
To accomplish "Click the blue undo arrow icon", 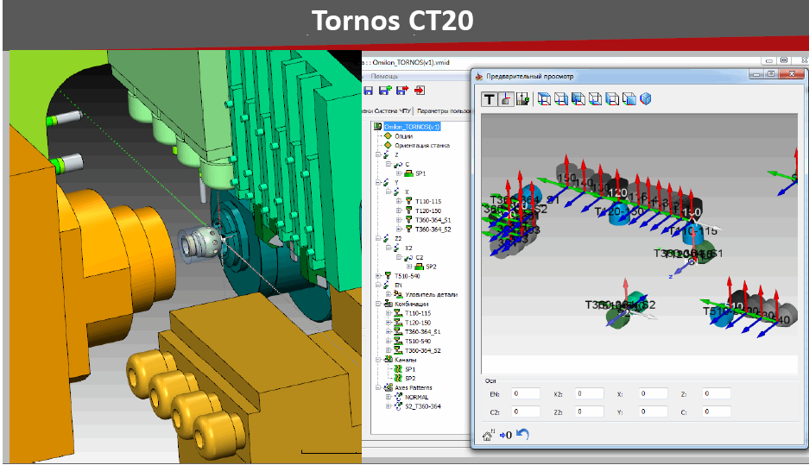I will click(x=522, y=435).
